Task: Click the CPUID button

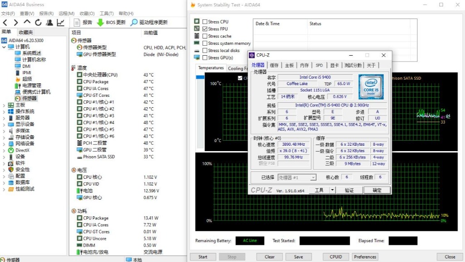Action: [x=336, y=257]
